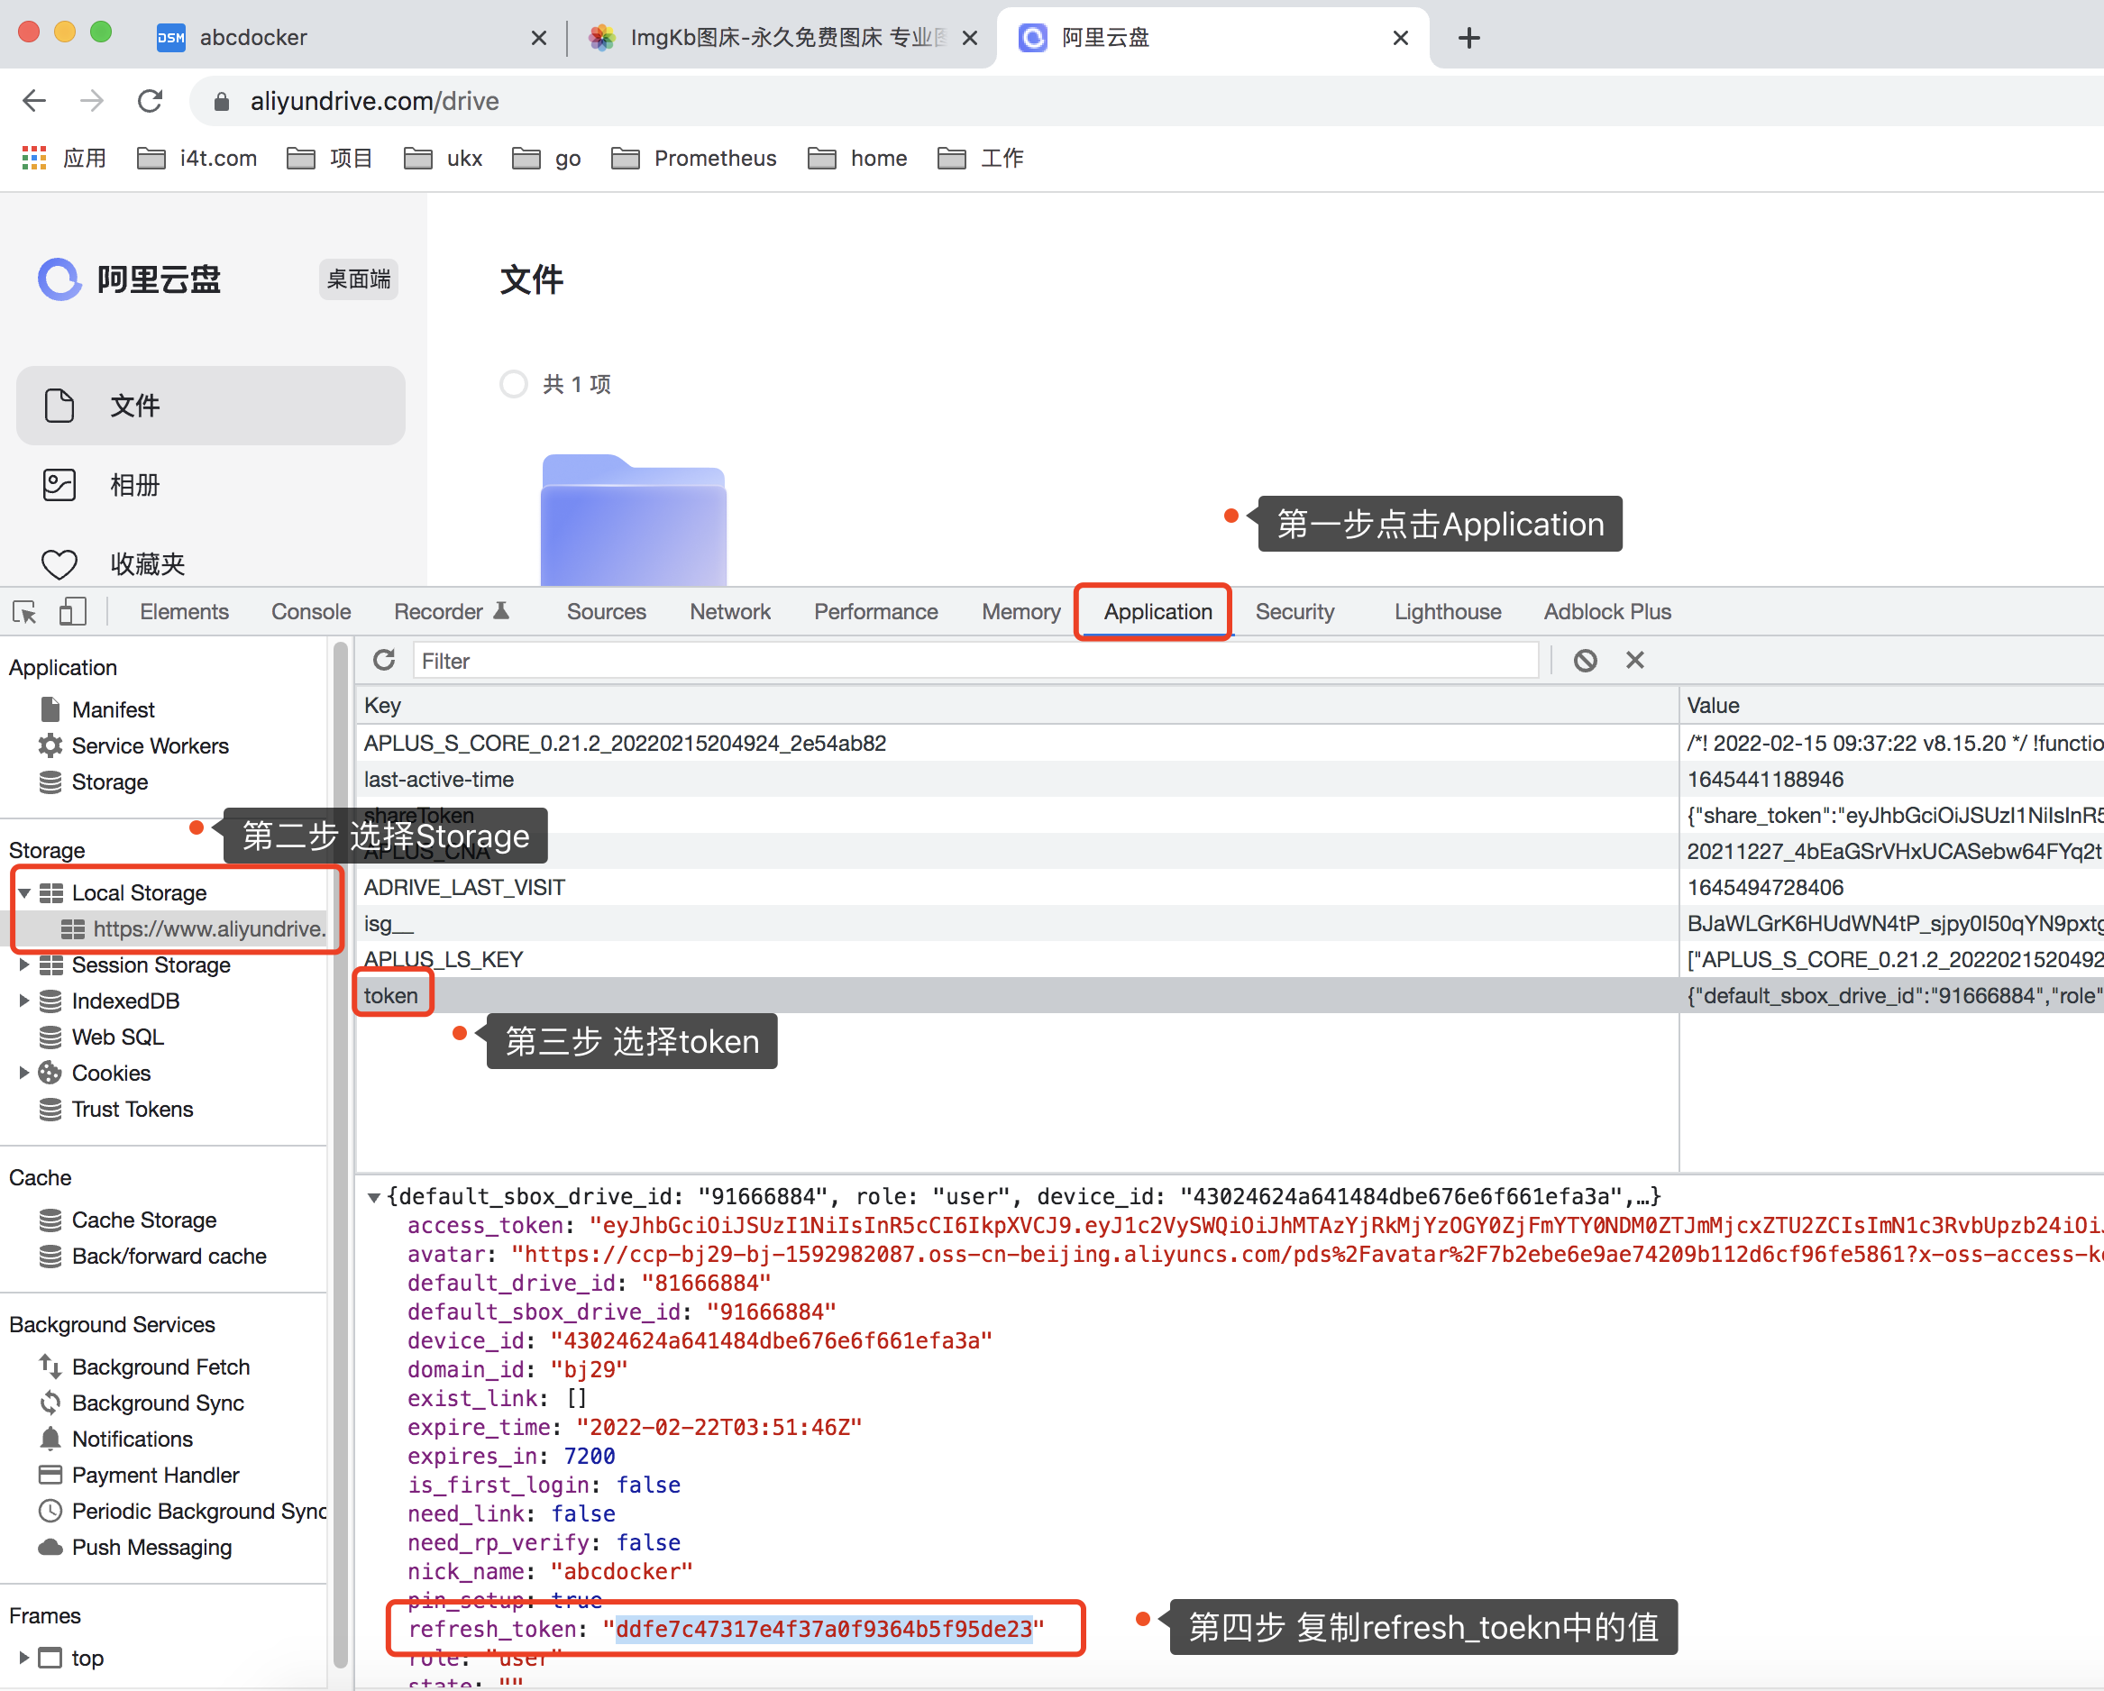
Task: Click the refresh_token value text
Action: [x=824, y=1629]
